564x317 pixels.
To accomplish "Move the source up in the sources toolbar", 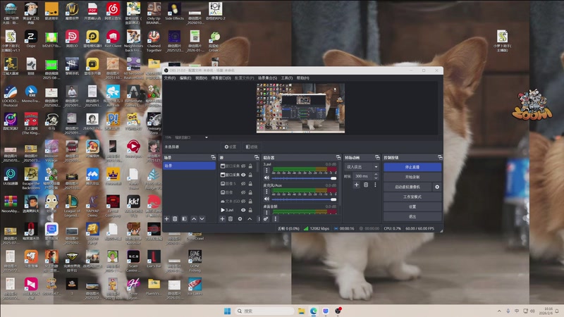I will click(x=250, y=219).
